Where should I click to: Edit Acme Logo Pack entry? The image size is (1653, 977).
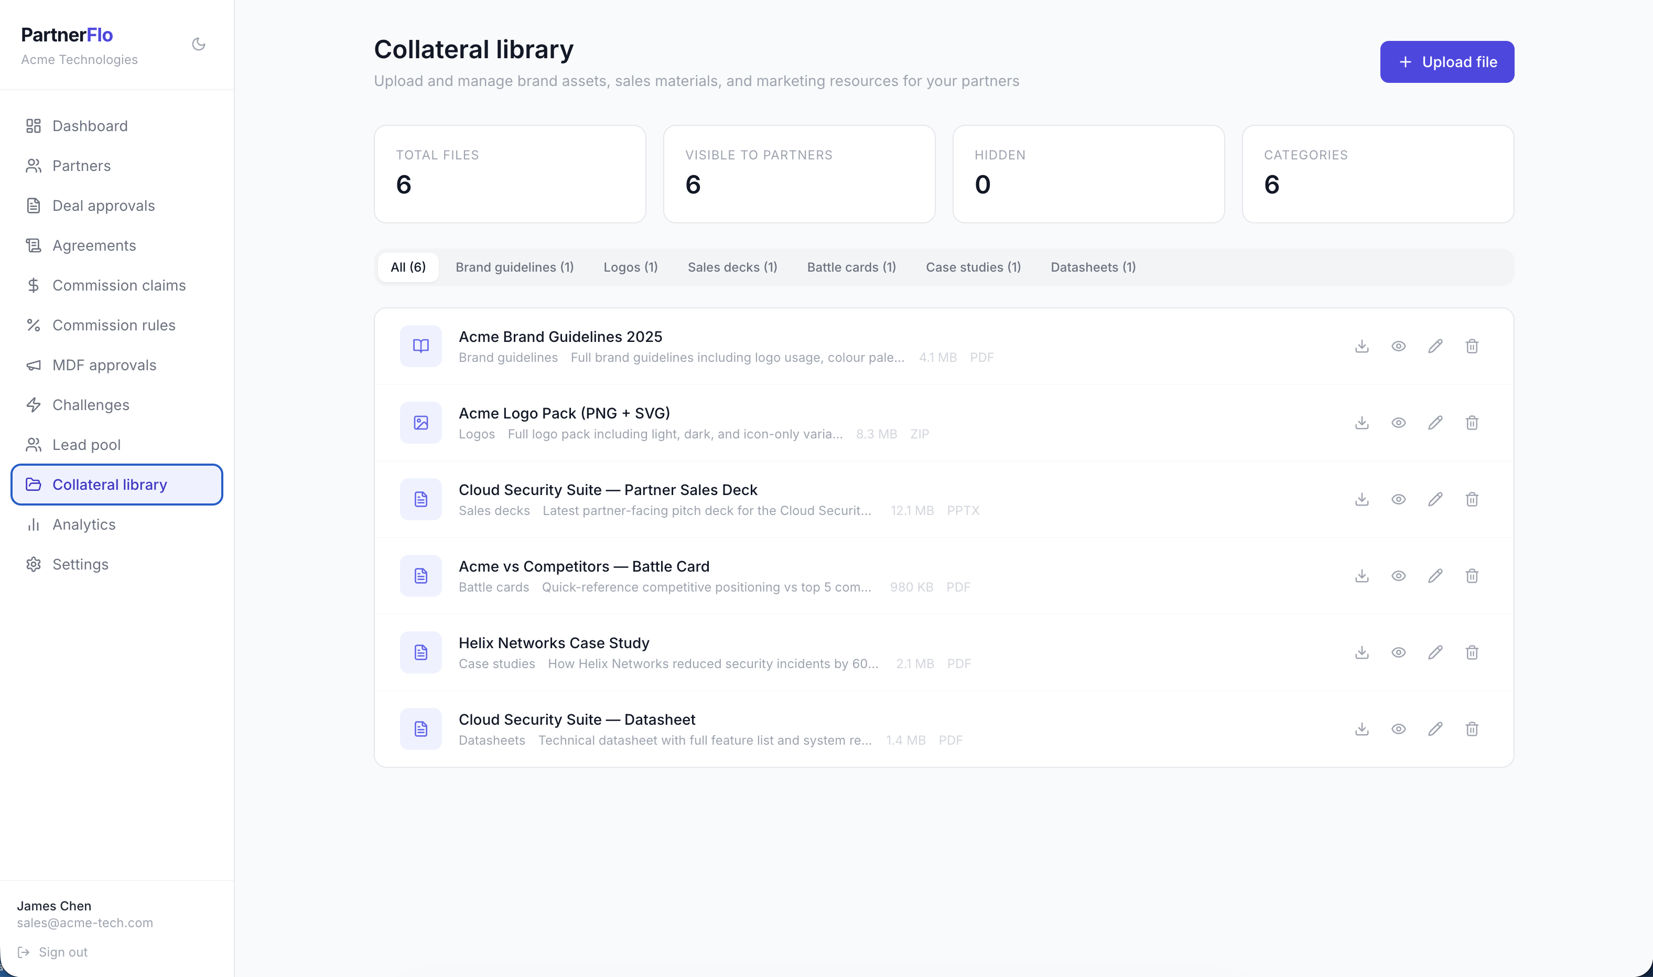click(1435, 423)
